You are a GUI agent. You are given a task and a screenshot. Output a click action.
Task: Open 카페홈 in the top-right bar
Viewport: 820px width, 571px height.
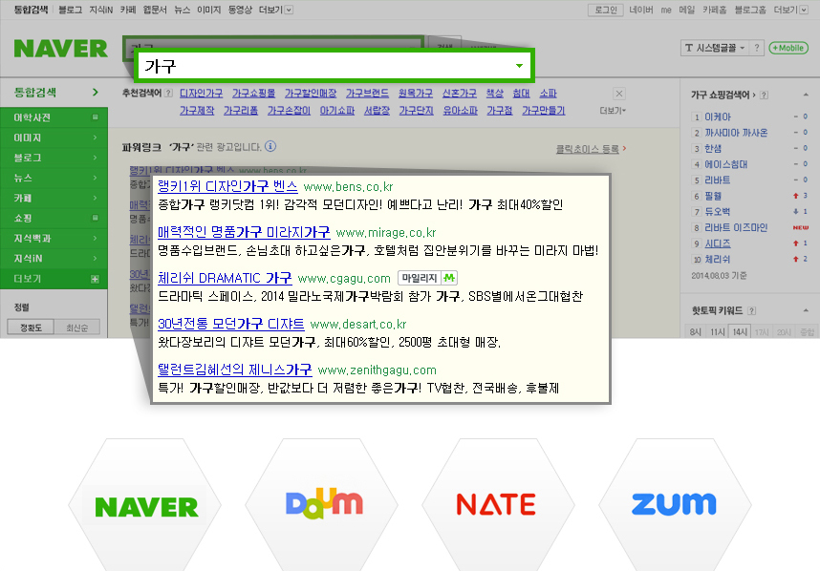click(x=714, y=10)
